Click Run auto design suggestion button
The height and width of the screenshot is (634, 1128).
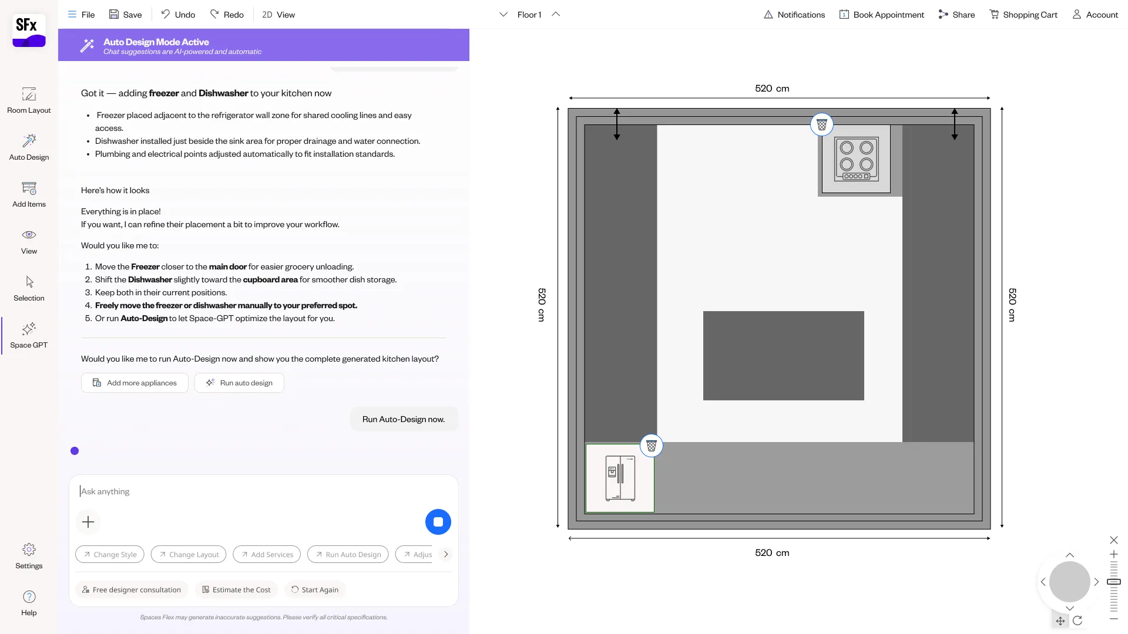(239, 383)
